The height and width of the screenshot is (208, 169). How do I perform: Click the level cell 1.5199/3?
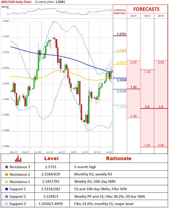point(51,196)
